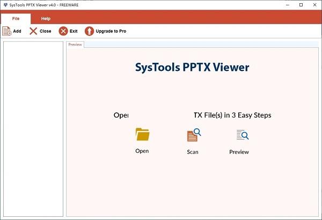
Task: Click the Close file X icon
Action: [33, 31]
